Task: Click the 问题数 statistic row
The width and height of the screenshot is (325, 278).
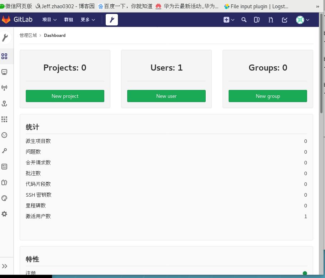Action: coord(166,152)
